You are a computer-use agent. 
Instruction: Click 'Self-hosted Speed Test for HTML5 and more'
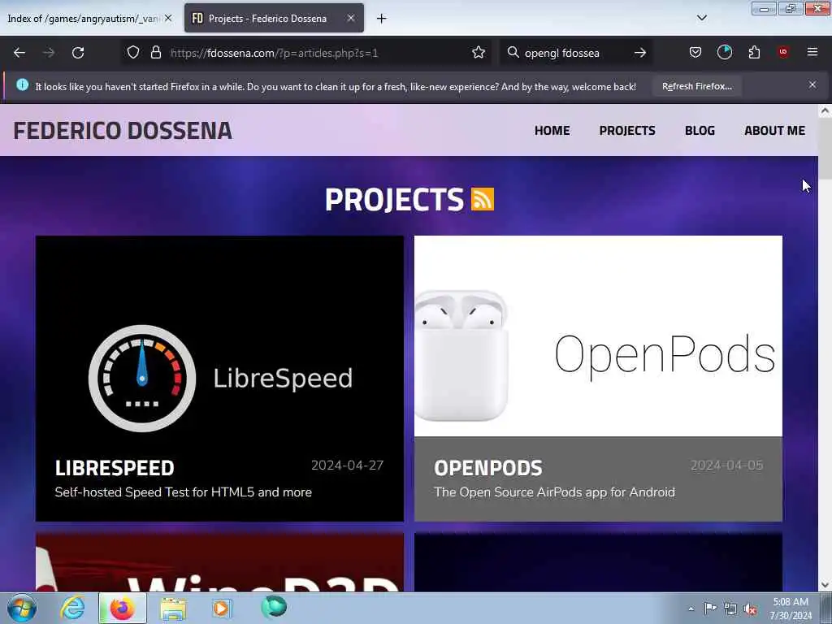tap(183, 492)
